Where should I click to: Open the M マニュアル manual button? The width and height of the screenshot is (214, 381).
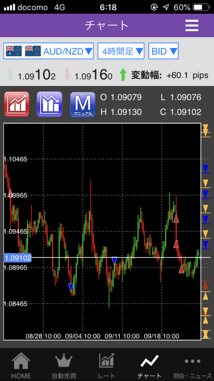pyautogui.click(x=83, y=104)
